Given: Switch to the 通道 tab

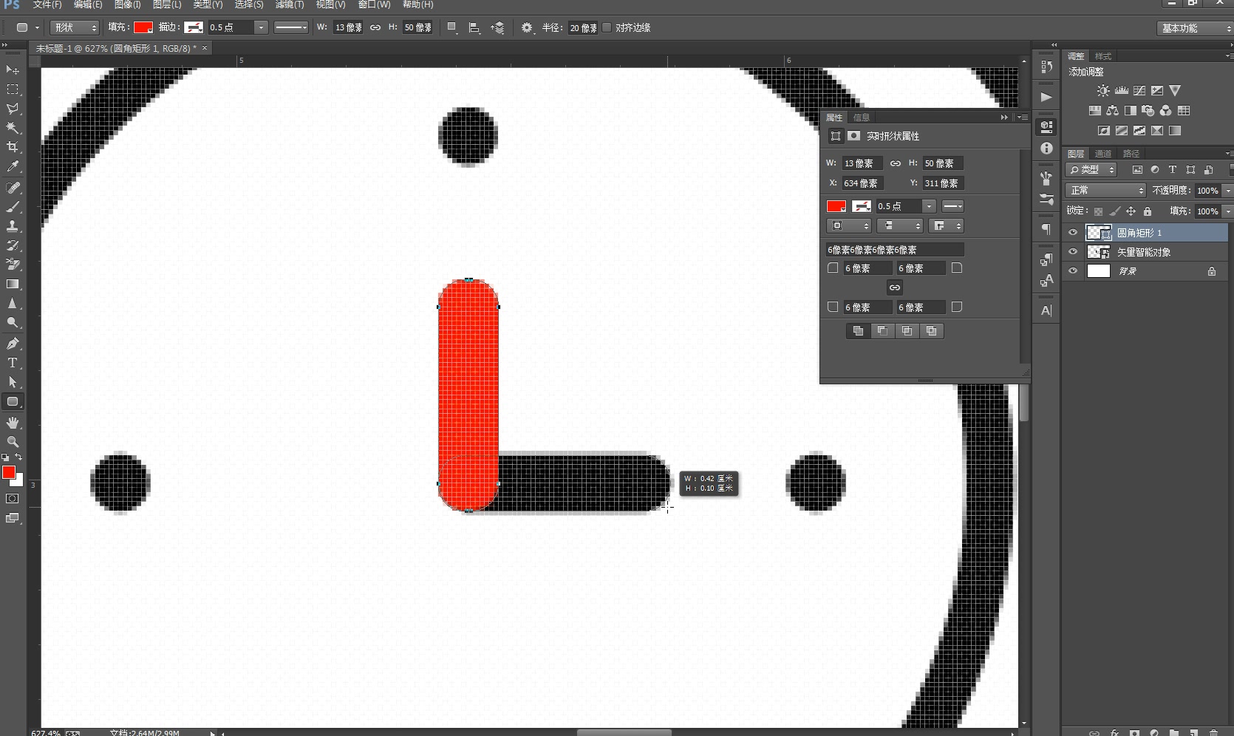Looking at the screenshot, I should click(x=1103, y=154).
